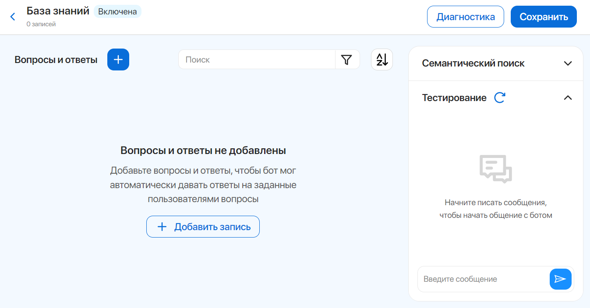Go back using the left arrow
590x308 pixels.
[13, 17]
